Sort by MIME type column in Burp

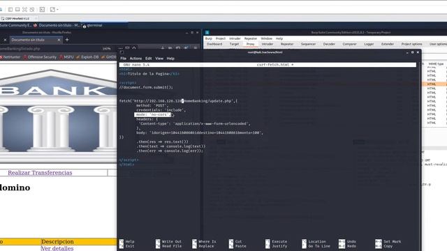436,64
